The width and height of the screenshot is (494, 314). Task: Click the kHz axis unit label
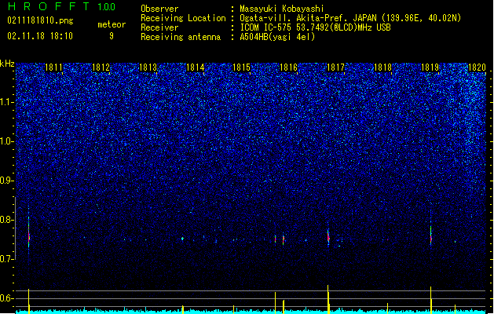point(7,64)
